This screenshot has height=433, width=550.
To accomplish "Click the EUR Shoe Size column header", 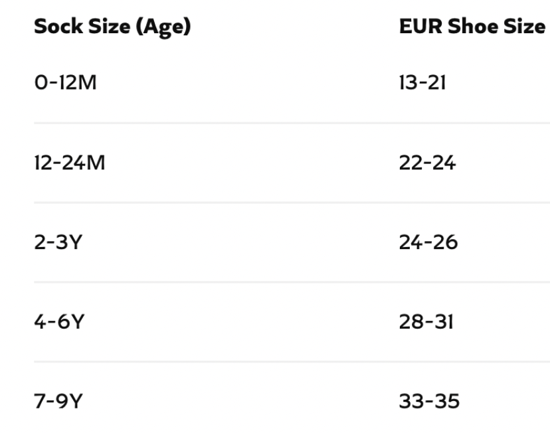I will pos(472,27).
